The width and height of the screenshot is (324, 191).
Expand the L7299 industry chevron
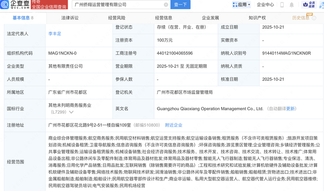pyautogui.click(x=71, y=112)
